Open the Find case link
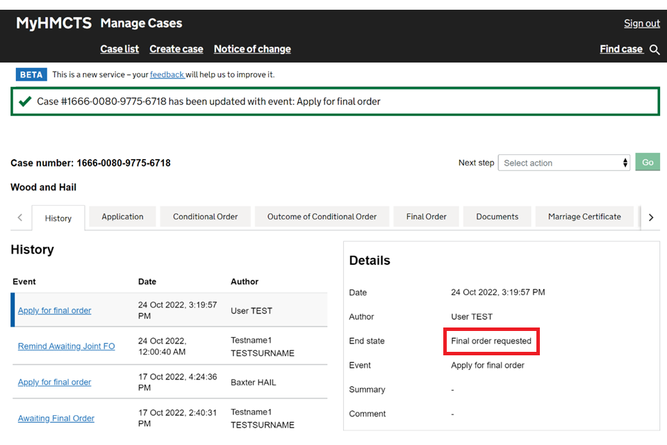The height and width of the screenshot is (445, 667). point(621,49)
